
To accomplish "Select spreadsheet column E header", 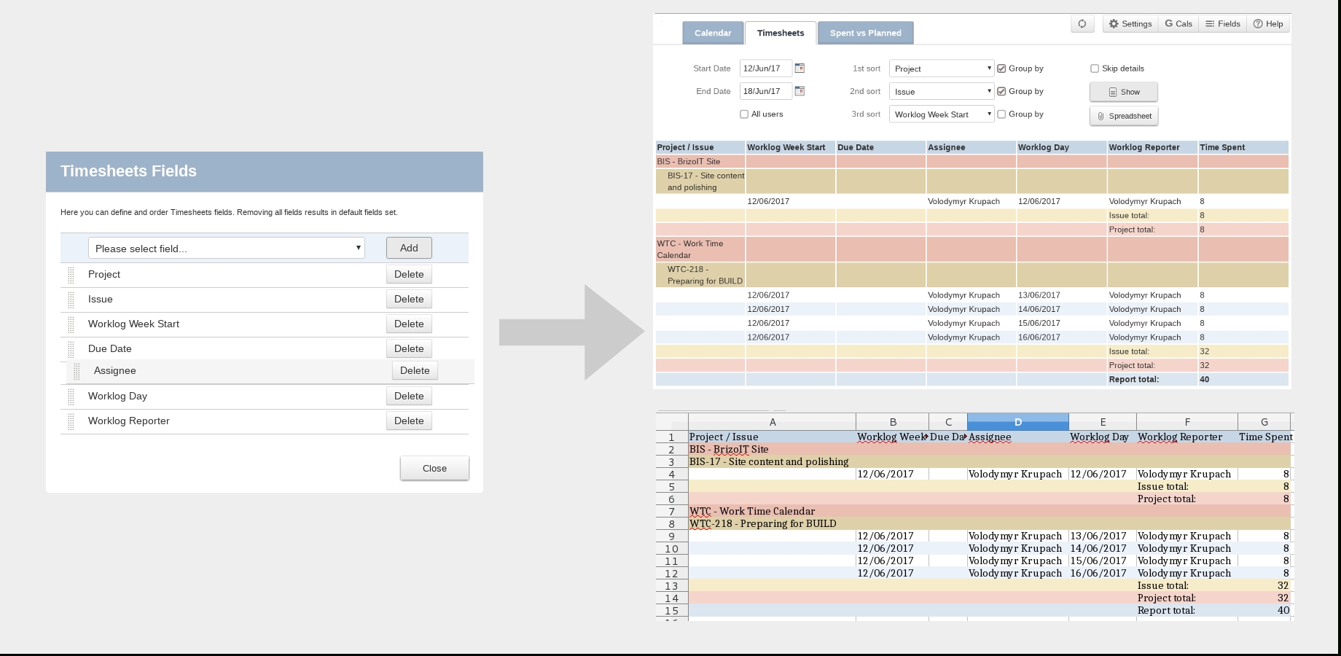I will 1103,422.
